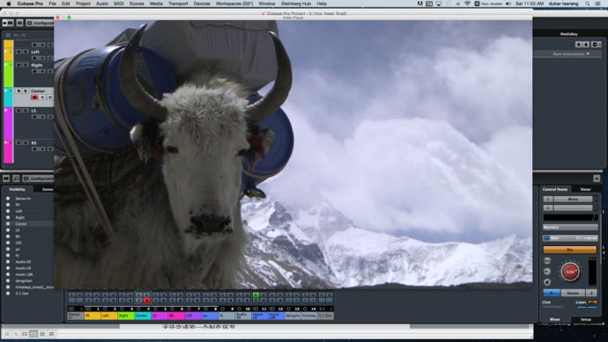Image resolution: width=608 pixels, height=342 pixels.
Task: Switch to the Meter tab
Action: (585, 189)
